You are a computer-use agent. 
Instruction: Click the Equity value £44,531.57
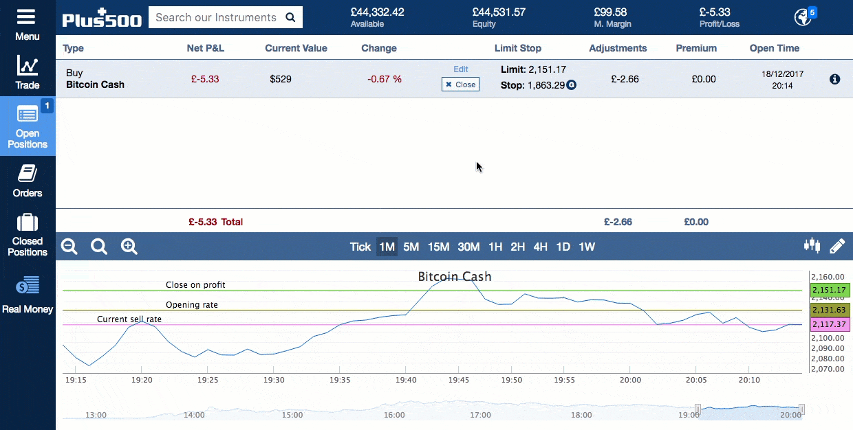[499, 12]
